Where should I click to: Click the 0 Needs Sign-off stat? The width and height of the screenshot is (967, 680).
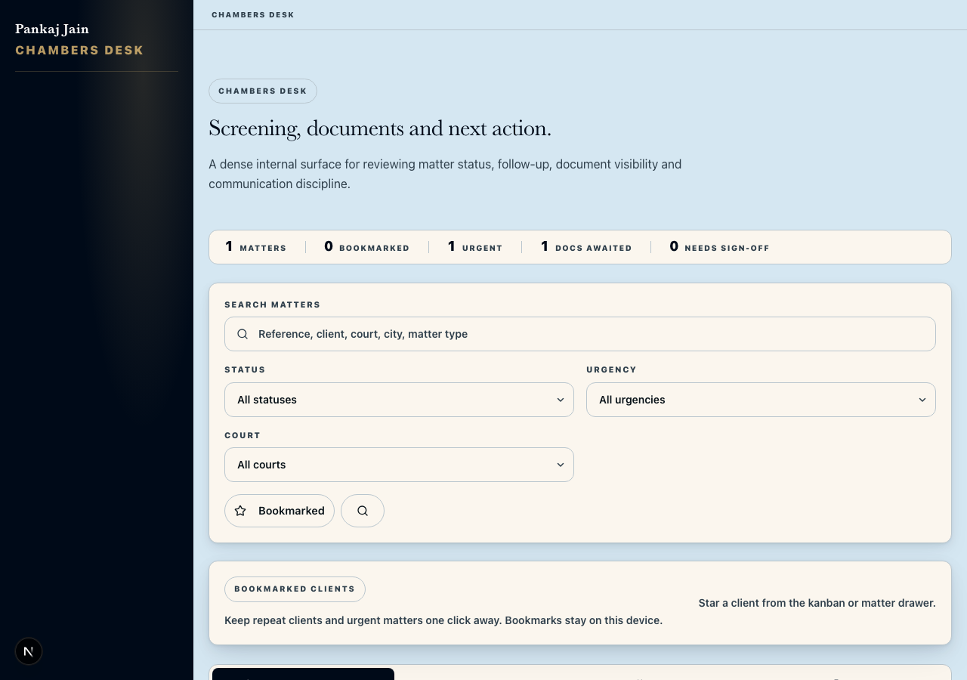[x=720, y=247]
